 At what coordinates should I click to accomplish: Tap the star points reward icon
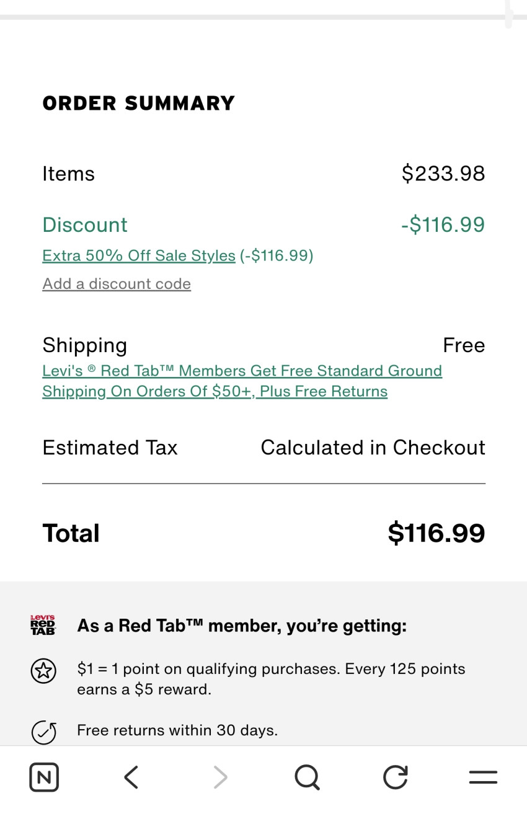tap(43, 671)
